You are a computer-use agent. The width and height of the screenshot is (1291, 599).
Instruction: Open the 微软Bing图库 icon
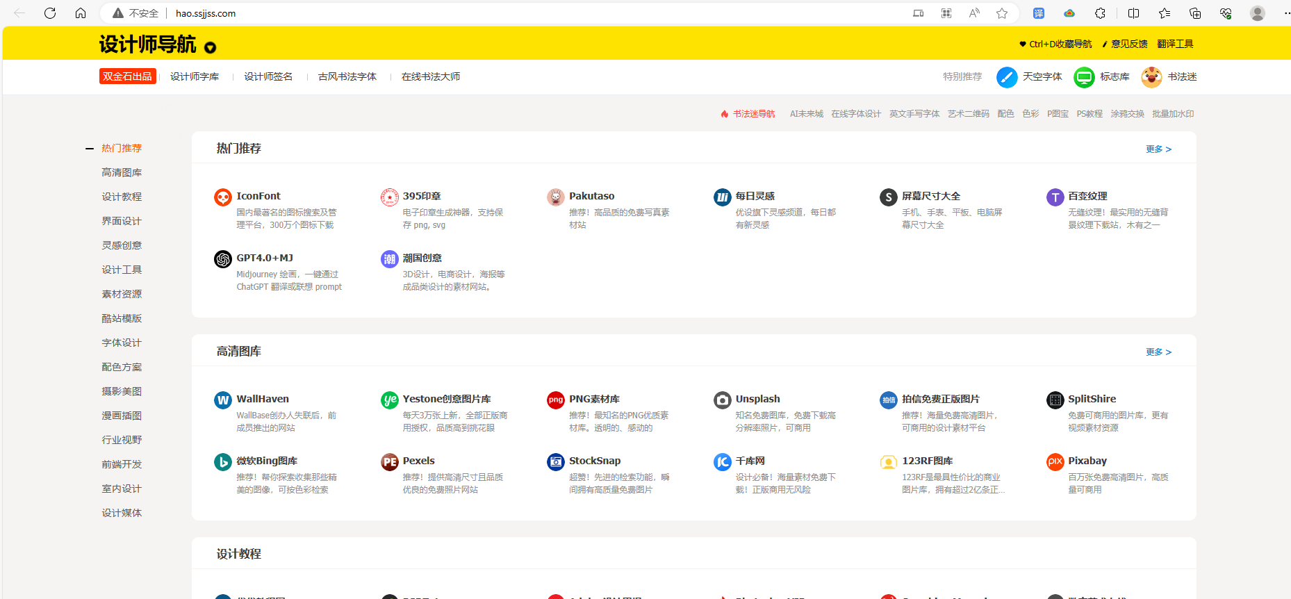point(222,462)
